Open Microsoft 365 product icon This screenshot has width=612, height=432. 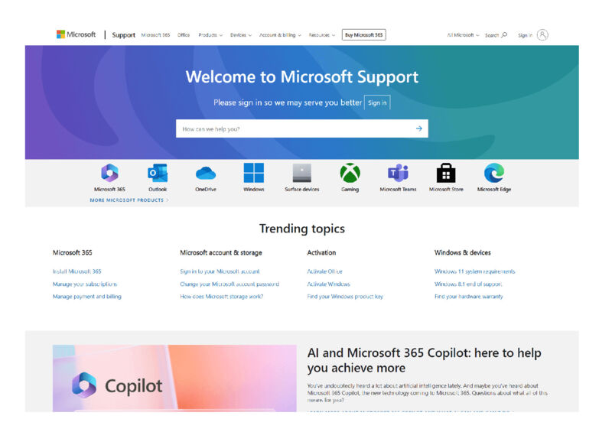click(109, 173)
